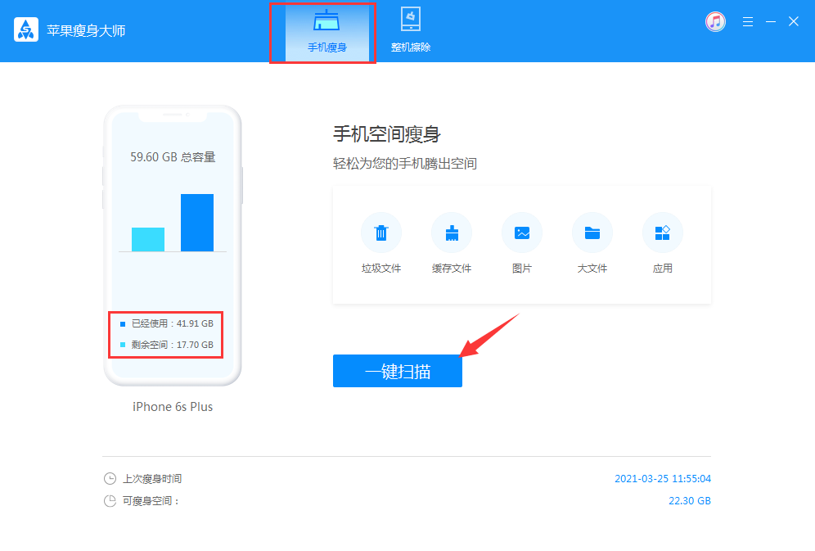Select the 垃圾文件 trash icon
Screen dimensions: 815x551
pos(381,233)
